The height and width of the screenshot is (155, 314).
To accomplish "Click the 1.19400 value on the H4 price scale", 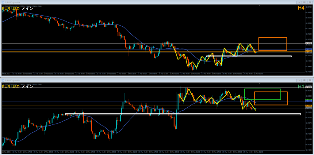I will pyautogui.click(x=309, y=7).
